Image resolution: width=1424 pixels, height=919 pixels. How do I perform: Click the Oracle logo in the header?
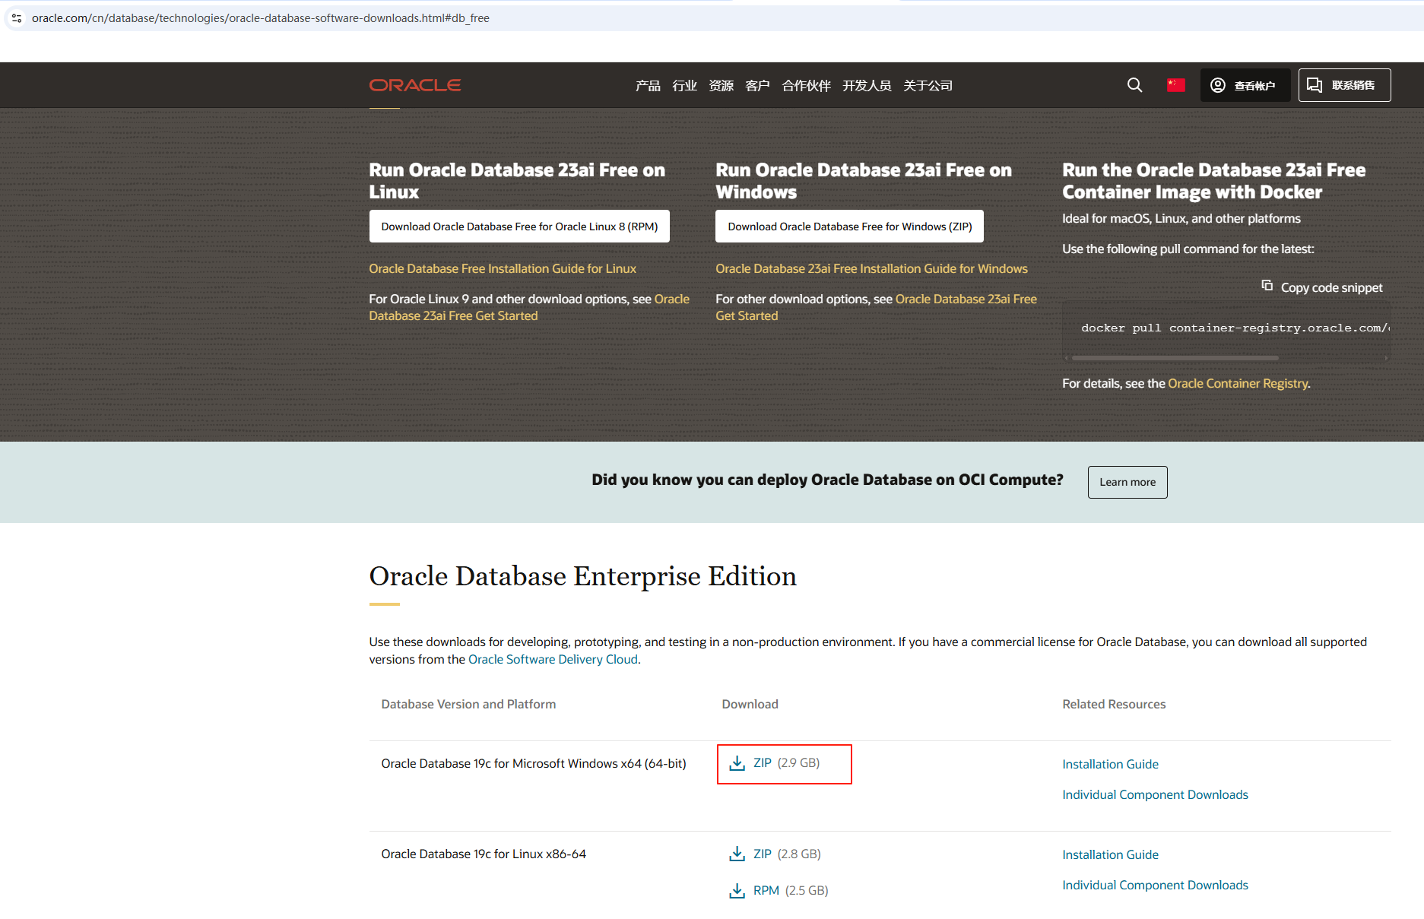pyautogui.click(x=415, y=85)
